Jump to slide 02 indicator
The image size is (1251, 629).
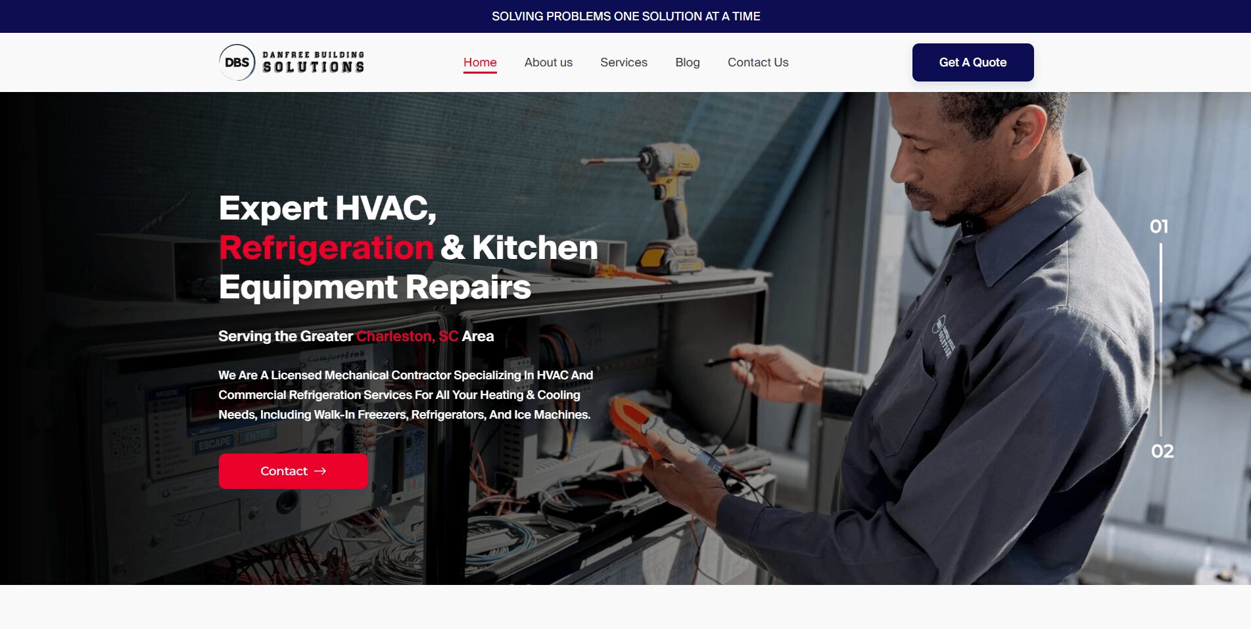(x=1162, y=452)
